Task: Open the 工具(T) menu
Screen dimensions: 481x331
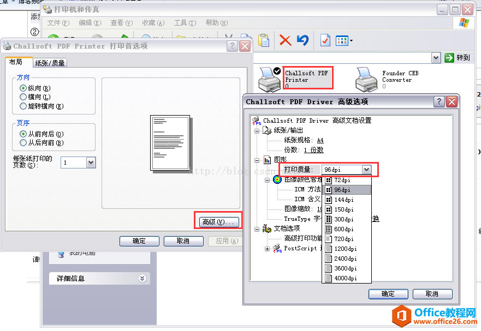Action: coord(185,23)
